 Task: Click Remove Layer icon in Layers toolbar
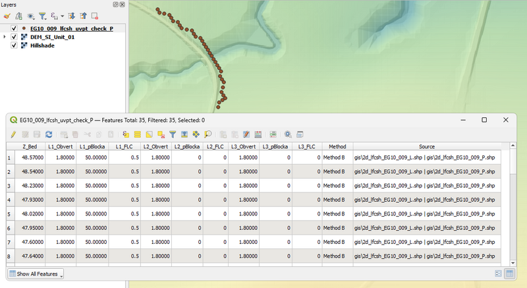[95, 15]
